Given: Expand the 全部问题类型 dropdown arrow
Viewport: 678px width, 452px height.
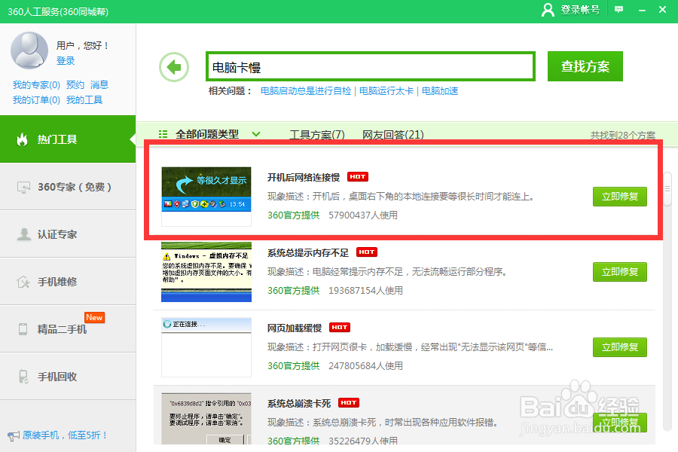Looking at the screenshot, I should pos(256,134).
